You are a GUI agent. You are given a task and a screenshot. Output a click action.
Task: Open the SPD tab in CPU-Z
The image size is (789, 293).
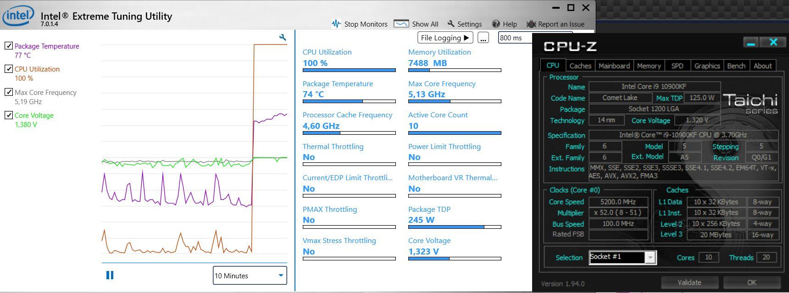click(x=677, y=66)
